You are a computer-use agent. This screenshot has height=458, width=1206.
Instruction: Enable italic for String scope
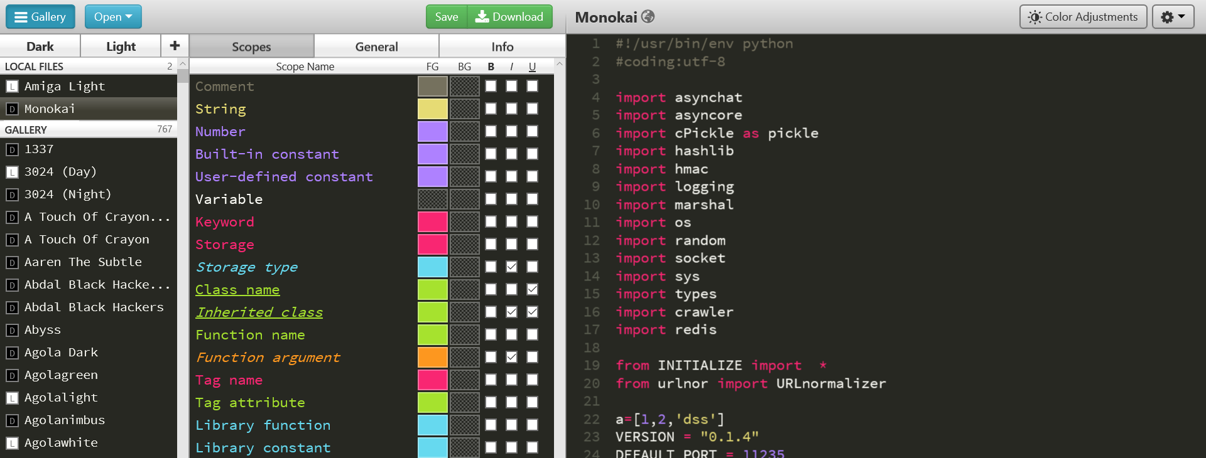(512, 109)
